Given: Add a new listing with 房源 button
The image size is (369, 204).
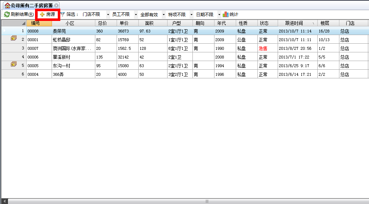Looking at the screenshot, I should tap(48, 14).
